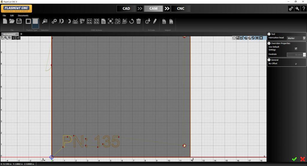The height and width of the screenshot is (166, 307).
Task: Click the green checkmark to accept
Action: click(x=294, y=159)
